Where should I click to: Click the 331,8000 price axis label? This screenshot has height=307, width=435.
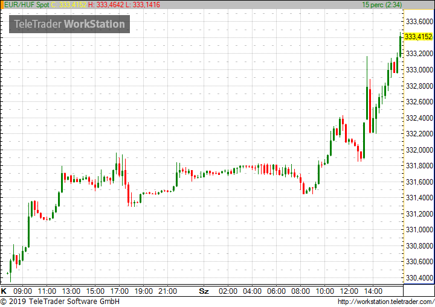point(419,166)
